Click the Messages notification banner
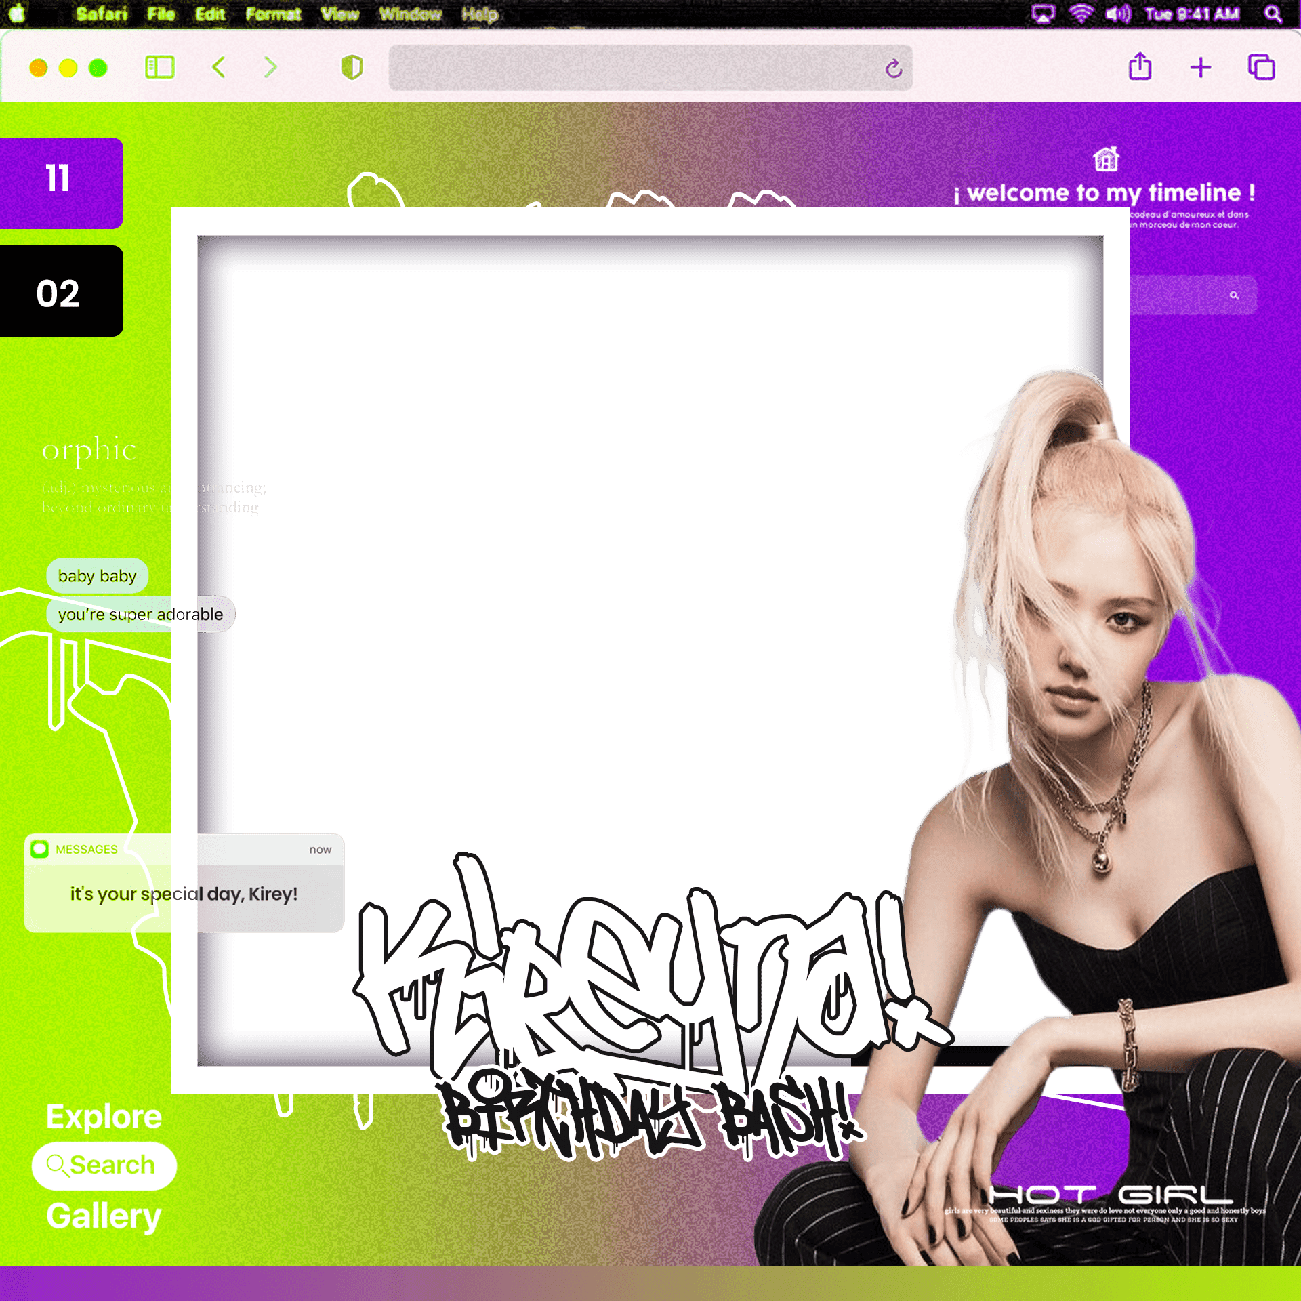This screenshot has width=1301, height=1301. (x=184, y=883)
